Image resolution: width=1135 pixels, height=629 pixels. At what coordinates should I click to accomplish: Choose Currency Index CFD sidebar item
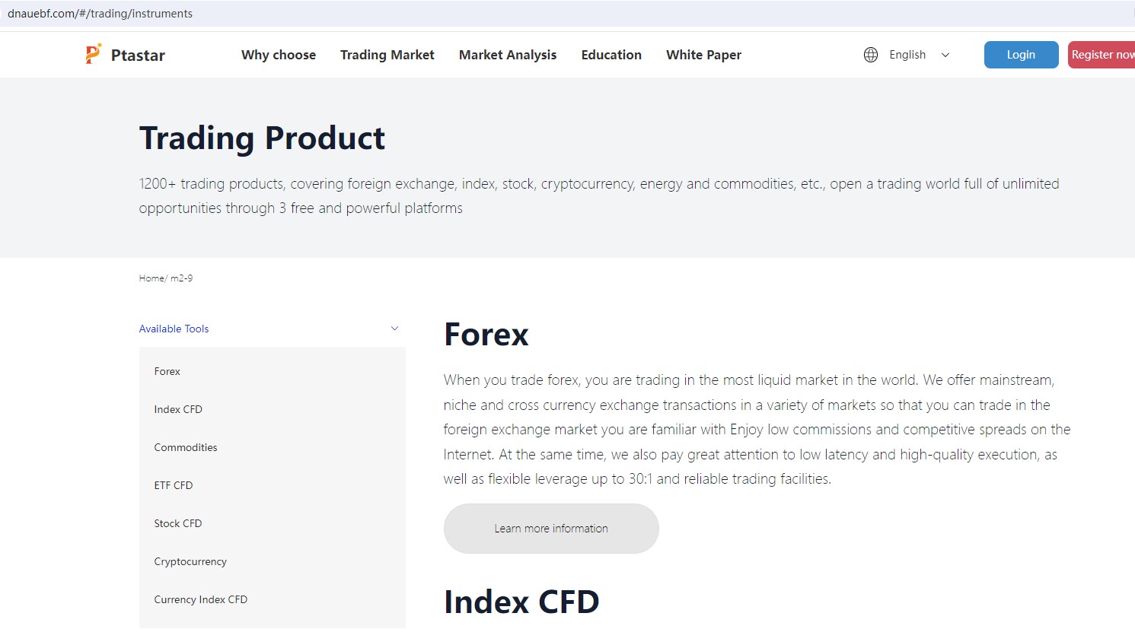[201, 599]
